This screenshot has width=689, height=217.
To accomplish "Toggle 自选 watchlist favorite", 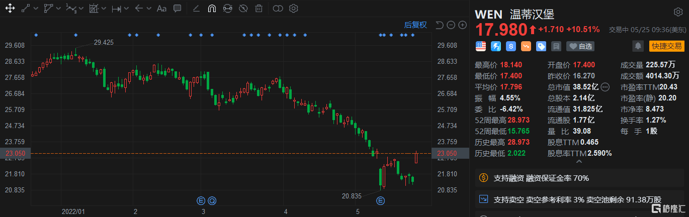I will pyautogui.click(x=580, y=46).
